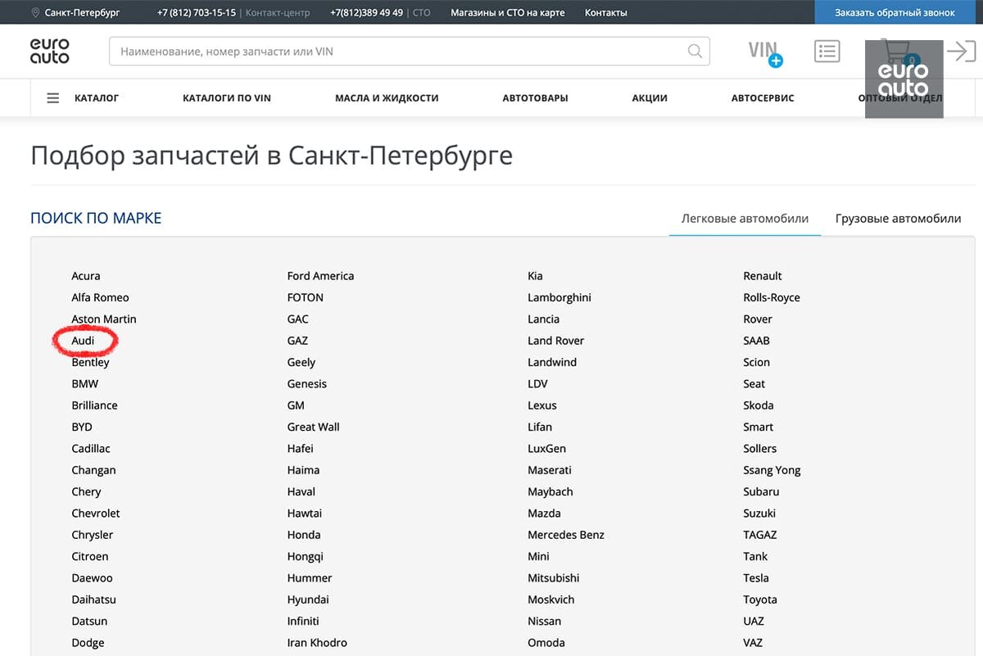This screenshot has height=656, width=983.
Task: Choose the Nissan brand
Action: pyautogui.click(x=545, y=621)
